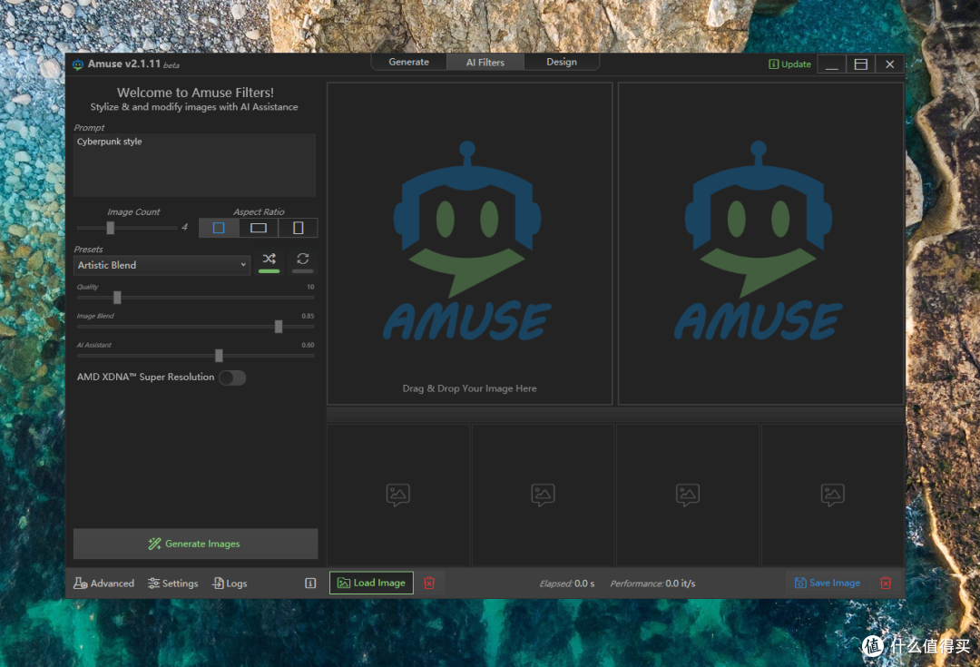Click the red trash icon beside Load Image

[429, 584]
